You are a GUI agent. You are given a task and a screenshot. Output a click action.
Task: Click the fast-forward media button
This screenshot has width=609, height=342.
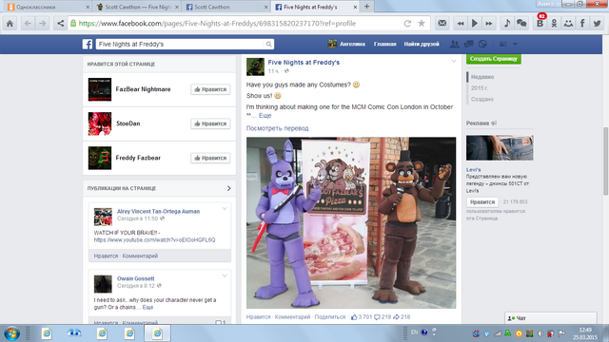(489, 23)
